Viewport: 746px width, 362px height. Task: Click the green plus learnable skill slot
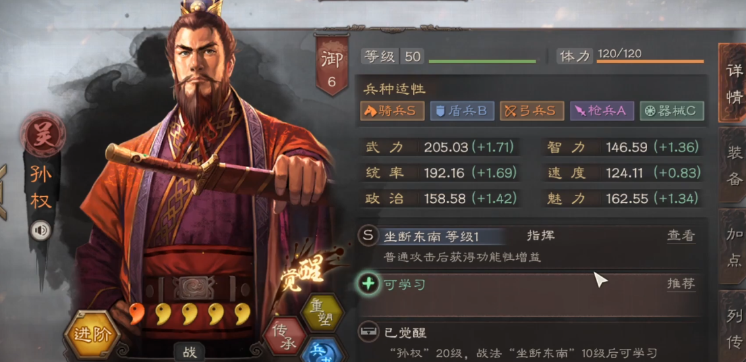pyautogui.click(x=369, y=284)
